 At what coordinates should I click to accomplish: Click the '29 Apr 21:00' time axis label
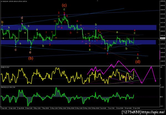click(29, 108)
